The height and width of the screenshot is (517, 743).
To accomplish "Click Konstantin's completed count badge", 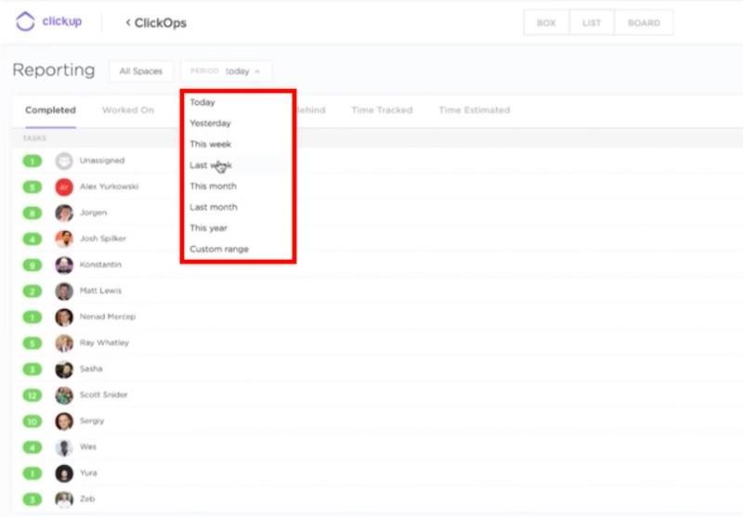I will [33, 265].
